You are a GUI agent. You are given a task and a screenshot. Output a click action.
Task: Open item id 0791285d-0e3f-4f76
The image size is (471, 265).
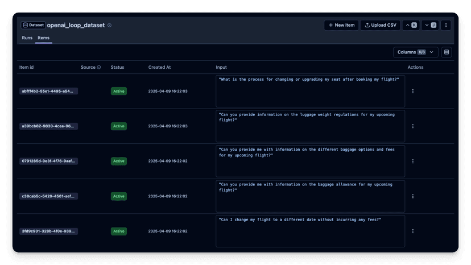(48, 161)
